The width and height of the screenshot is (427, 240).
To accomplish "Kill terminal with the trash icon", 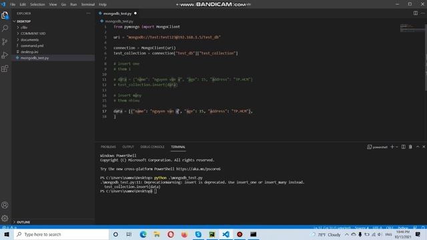I will click(x=410, y=147).
